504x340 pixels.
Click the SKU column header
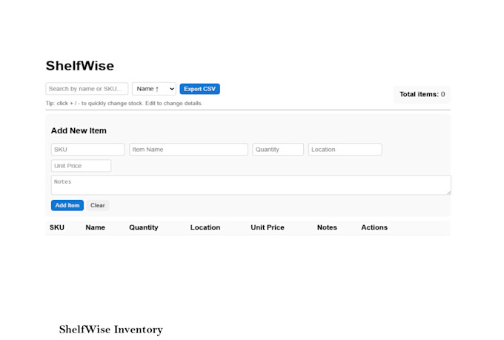(57, 227)
